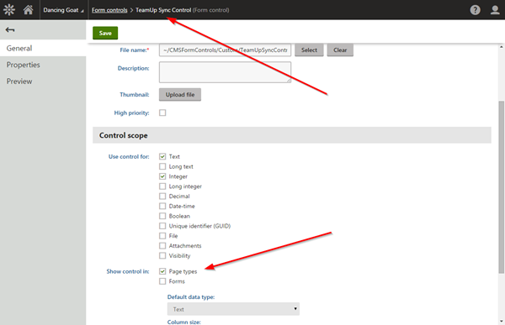Click the File name input field
Viewport: 505px width, 325px height.
coord(225,50)
